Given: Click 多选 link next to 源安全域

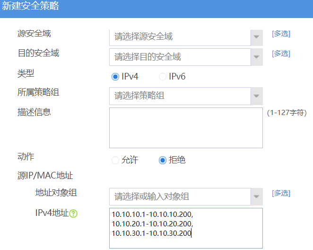Looking at the screenshot, I should (x=281, y=34).
